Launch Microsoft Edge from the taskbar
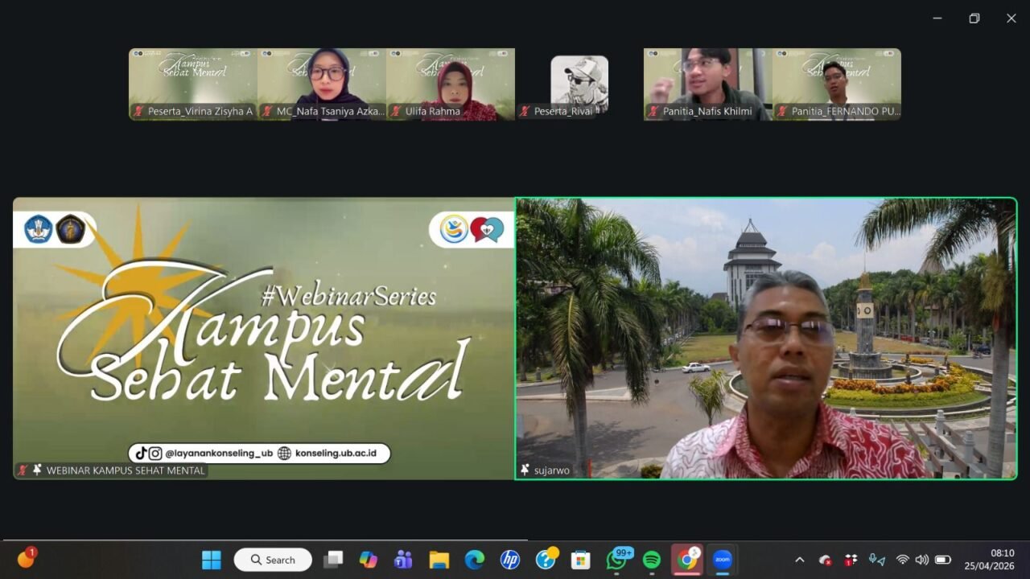Viewport: 1030px width, 579px height. (x=475, y=560)
